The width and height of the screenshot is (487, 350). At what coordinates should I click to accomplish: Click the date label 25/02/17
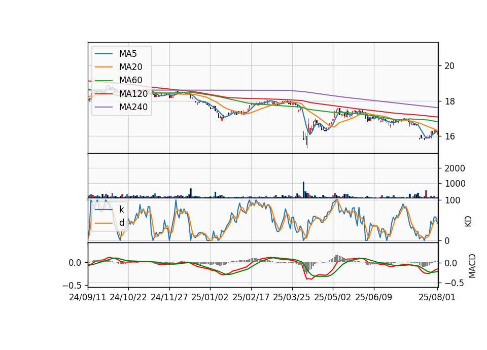point(251,297)
